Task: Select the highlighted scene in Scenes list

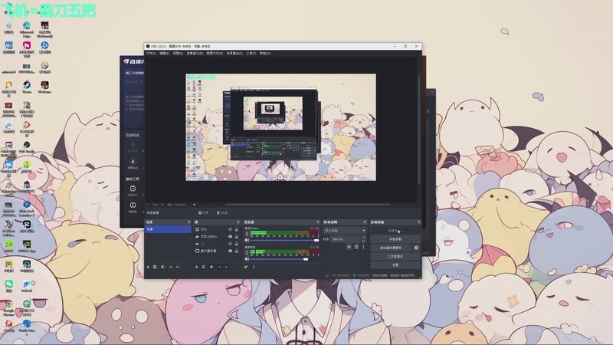Action: click(x=168, y=229)
